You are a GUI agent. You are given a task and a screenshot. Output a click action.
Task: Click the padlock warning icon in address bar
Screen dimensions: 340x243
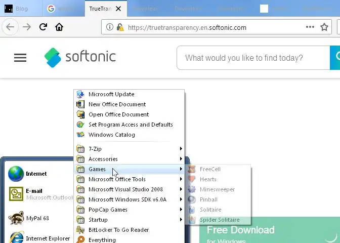[120, 27]
